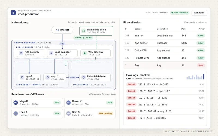Click 'Office VPN' source cell
218x136 pixels.
141,50
